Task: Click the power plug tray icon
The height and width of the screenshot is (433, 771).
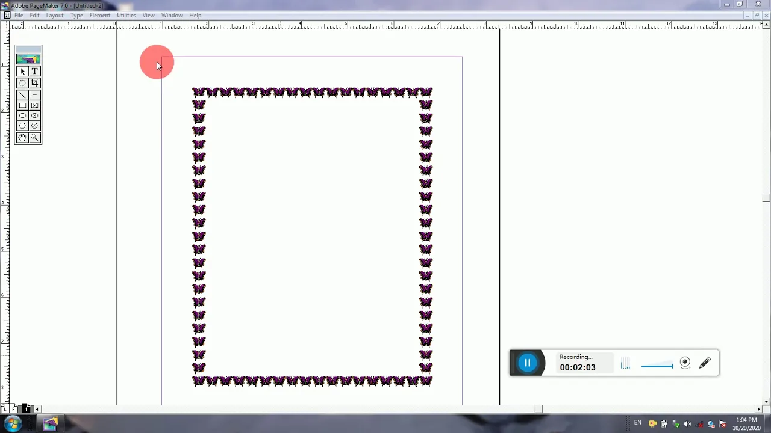Action: (664, 424)
